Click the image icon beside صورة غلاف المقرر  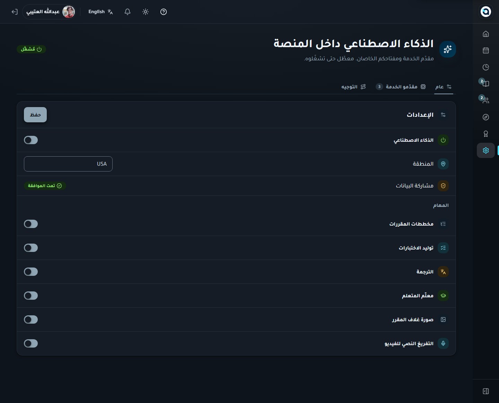tap(443, 319)
